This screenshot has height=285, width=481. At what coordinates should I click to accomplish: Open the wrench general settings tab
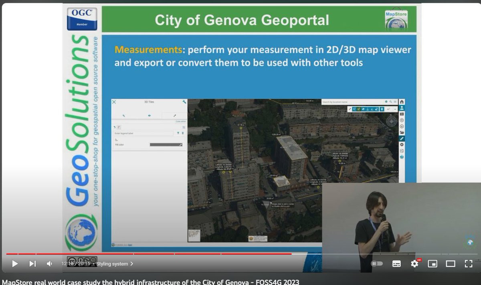(x=123, y=115)
